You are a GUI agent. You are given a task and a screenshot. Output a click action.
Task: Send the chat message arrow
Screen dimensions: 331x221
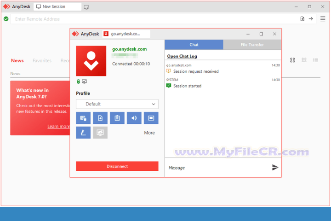275,168
